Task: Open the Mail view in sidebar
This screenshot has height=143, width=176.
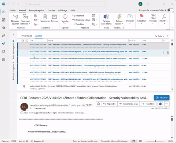Action: pyautogui.click(x=4, y=12)
